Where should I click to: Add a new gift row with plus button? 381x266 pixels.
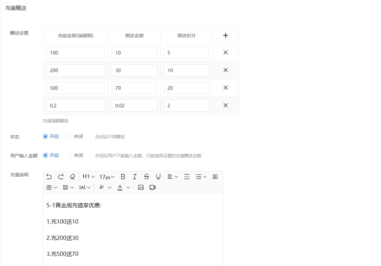[x=225, y=36]
